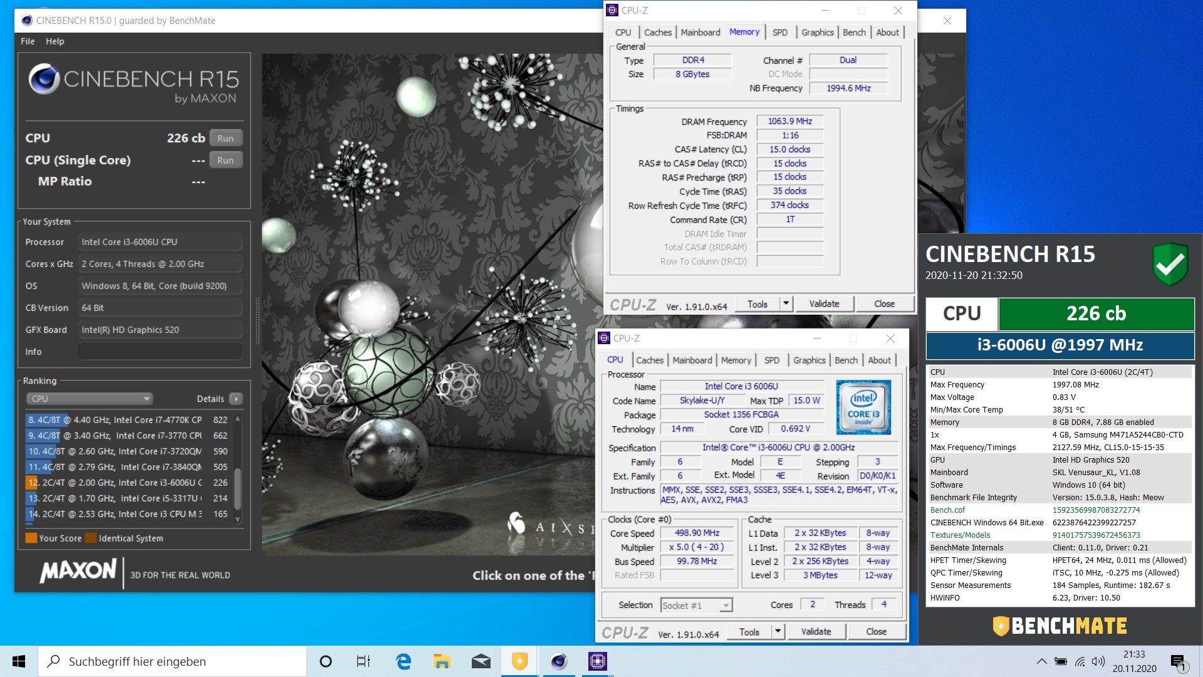Switch to Caches tab in Memory CPU-Z window

[x=658, y=33]
